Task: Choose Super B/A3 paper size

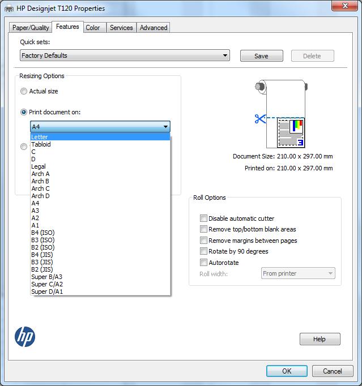Action: click(x=100, y=277)
